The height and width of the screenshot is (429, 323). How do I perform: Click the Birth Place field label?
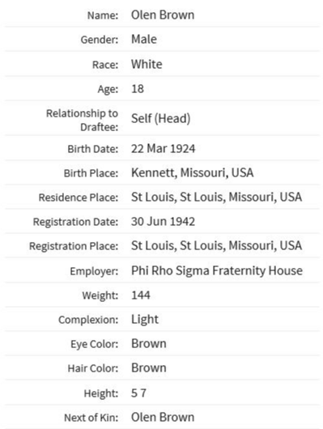click(91, 173)
